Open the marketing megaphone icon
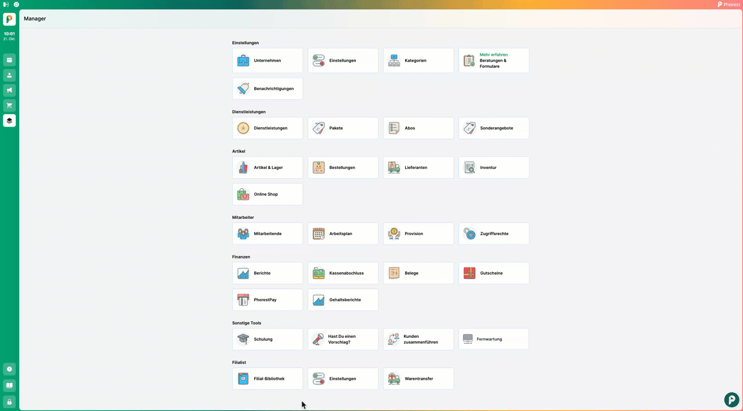Image resolution: width=743 pixels, height=411 pixels. pyautogui.click(x=9, y=91)
